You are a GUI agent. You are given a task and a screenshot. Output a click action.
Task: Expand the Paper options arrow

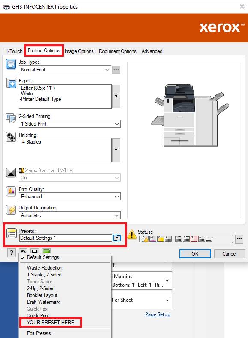[x=116, y=96]
